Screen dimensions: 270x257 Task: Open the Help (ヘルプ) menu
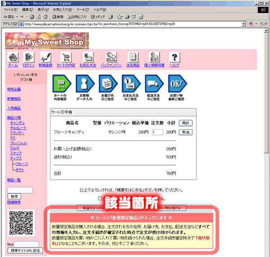[100, 9]
